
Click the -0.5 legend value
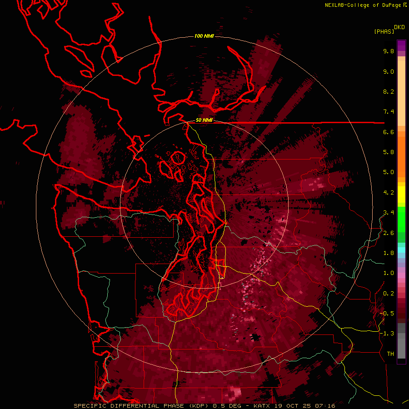[387, 314]
